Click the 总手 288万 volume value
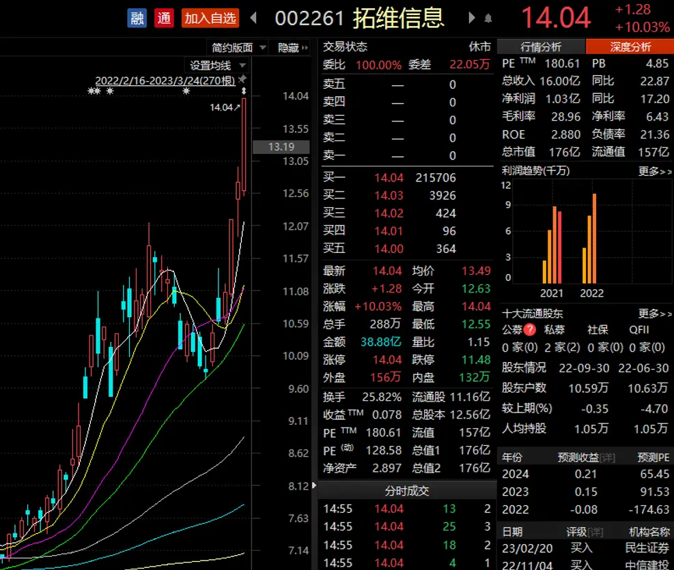 (386, 324)
